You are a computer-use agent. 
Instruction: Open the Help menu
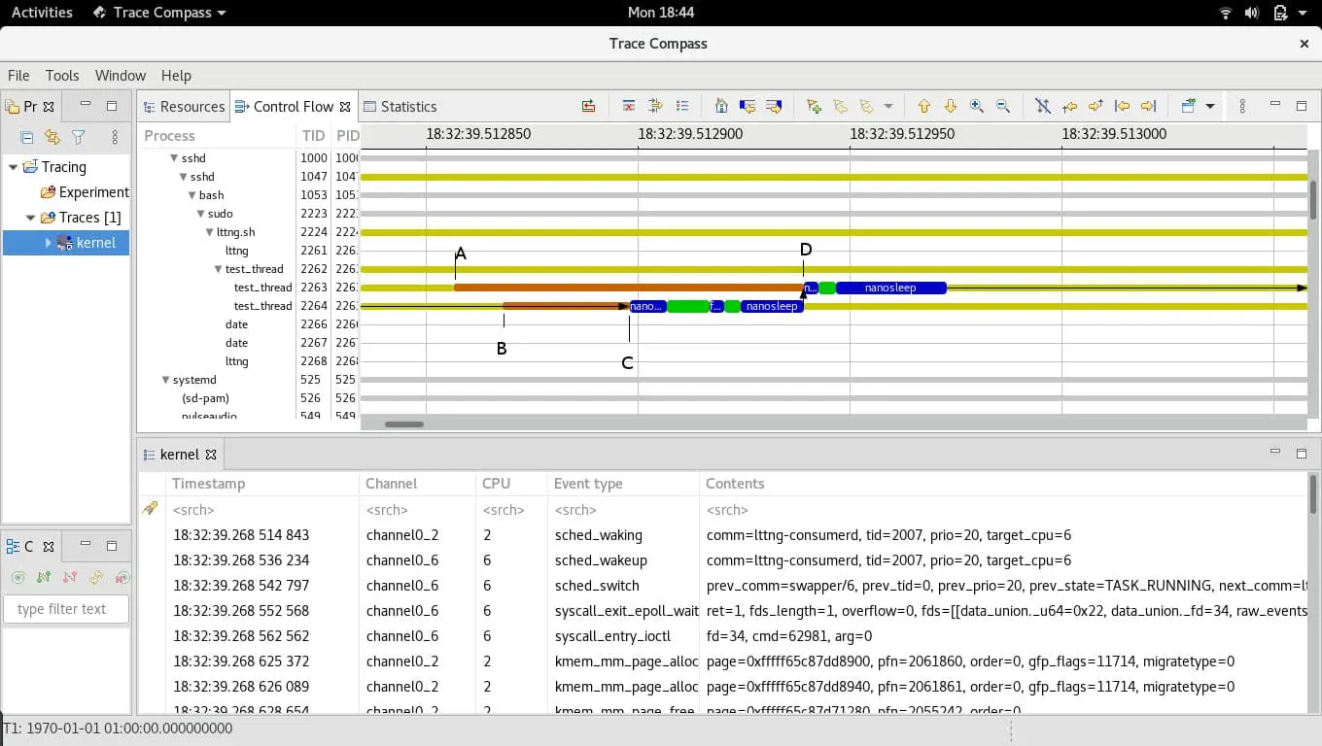176,75
